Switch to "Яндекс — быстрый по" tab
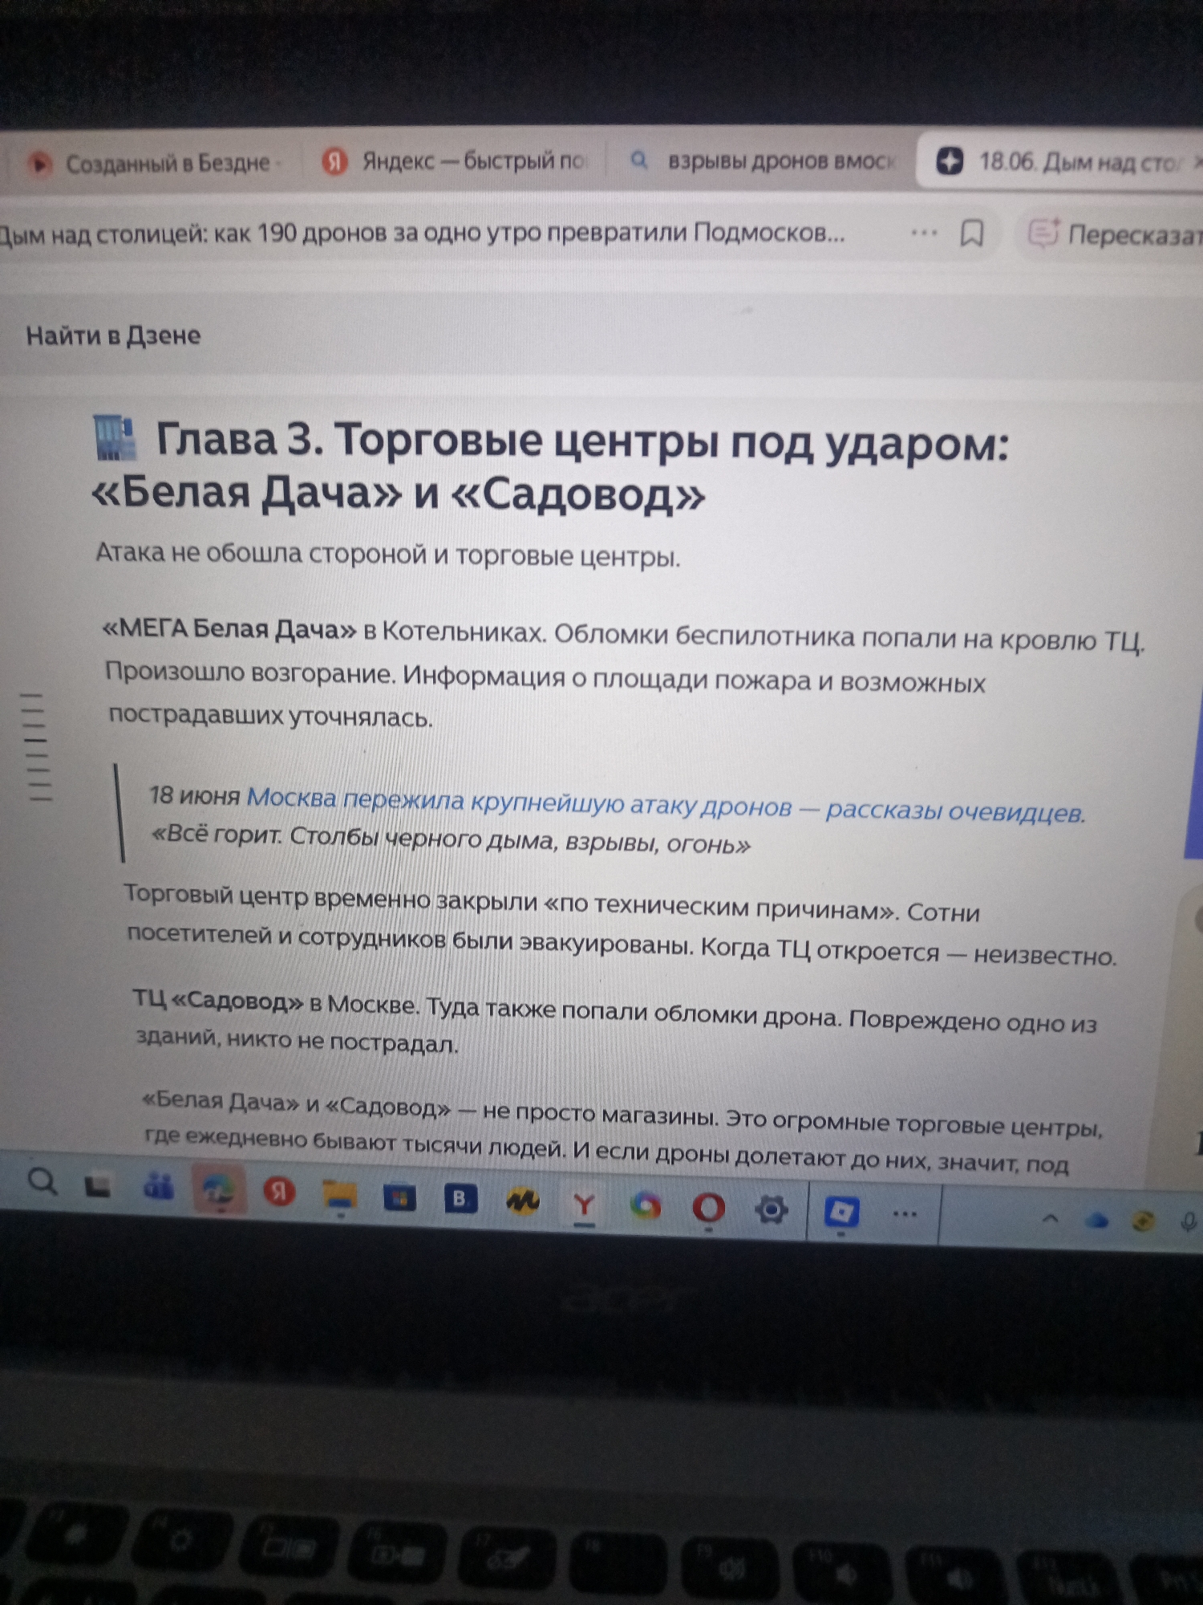This screenshot has width=1203, height=1605. click(x=456, y=161)
